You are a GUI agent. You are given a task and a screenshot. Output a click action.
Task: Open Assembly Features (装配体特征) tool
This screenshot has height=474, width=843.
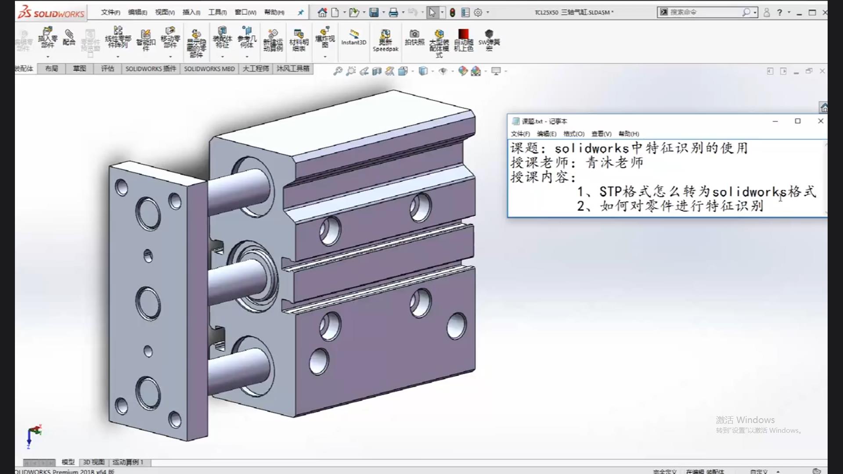click(x=222, y=37)
